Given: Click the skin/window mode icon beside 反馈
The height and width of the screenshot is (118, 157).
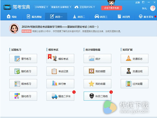Looking at the screenshot, I should click(x=143, y=2).
